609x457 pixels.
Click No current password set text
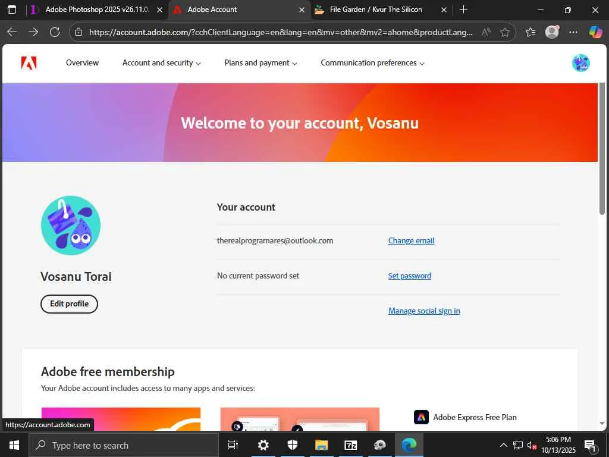click(258, 276)
